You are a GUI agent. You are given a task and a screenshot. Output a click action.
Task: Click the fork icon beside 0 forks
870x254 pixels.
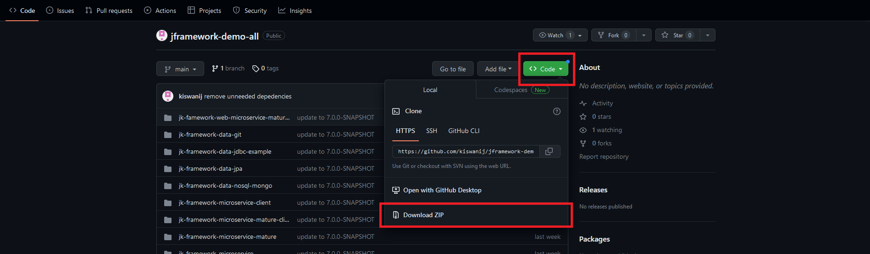[x=583, y=144]
